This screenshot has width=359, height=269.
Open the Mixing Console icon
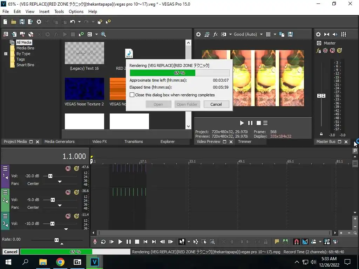[344, 34]
